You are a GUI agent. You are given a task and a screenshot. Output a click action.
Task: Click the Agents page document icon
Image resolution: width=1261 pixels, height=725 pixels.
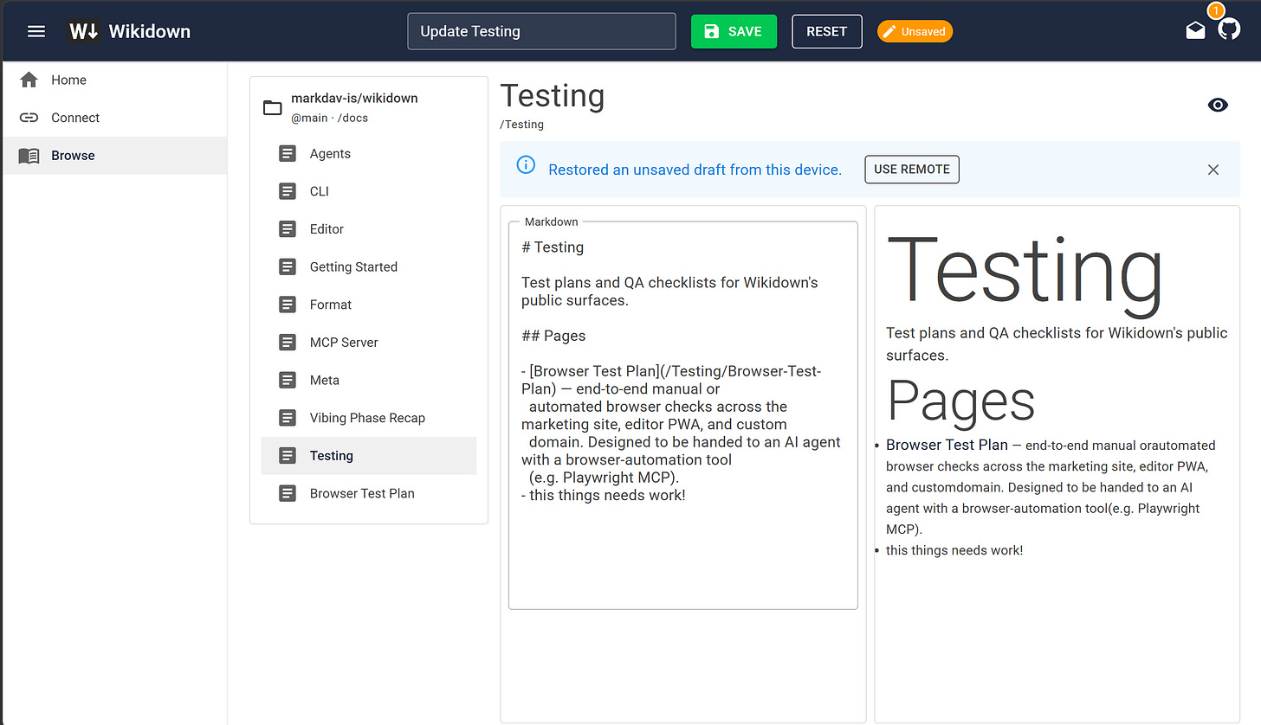point(288,153)
